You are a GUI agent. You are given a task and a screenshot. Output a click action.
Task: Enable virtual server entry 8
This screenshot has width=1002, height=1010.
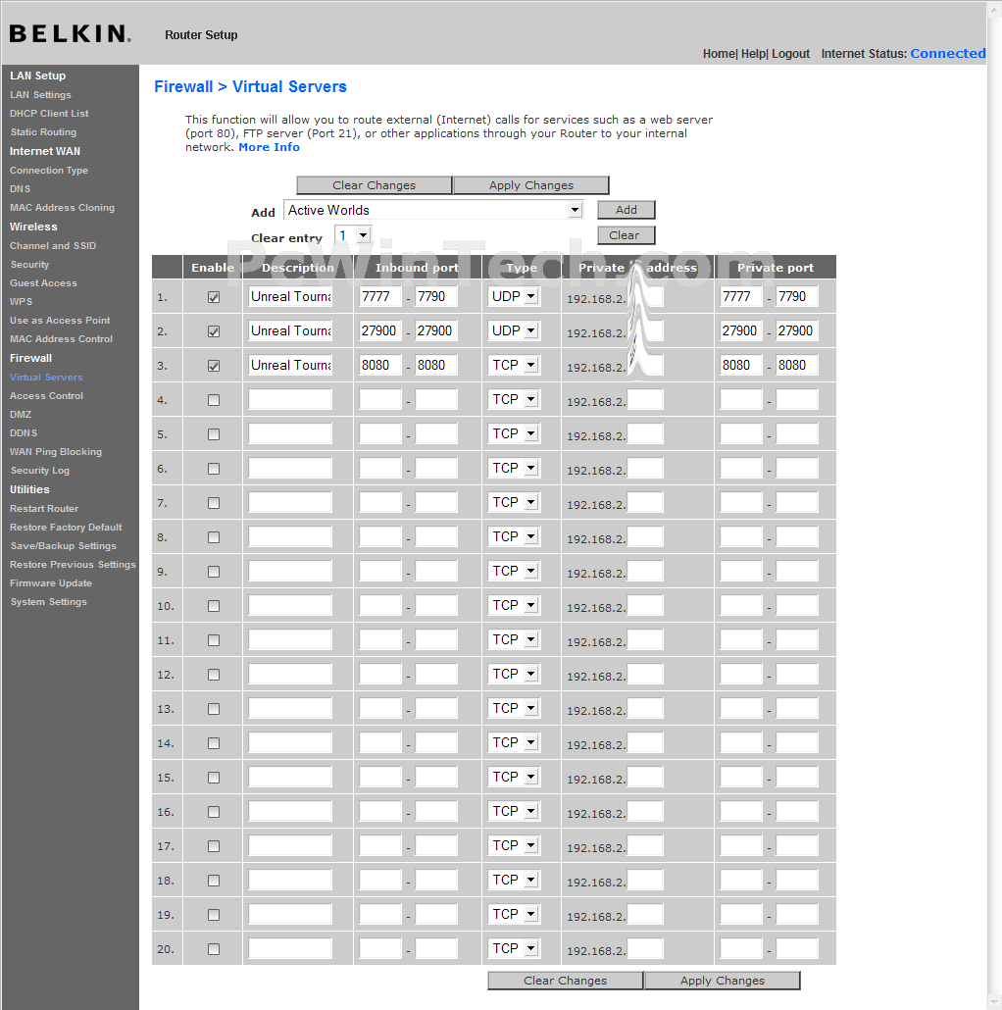click(214, 537)
